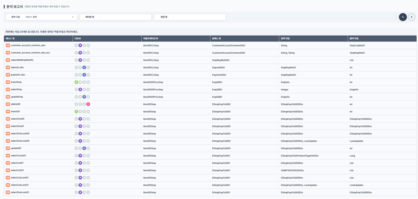This screenshot has width=418, height=199.
Task: Click the magnifier search button
Action: click(x=403, y=17)
